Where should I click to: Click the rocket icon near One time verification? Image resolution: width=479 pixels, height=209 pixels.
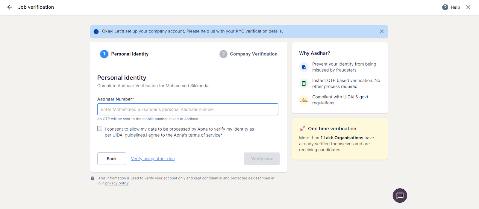[x=302, y=129]
